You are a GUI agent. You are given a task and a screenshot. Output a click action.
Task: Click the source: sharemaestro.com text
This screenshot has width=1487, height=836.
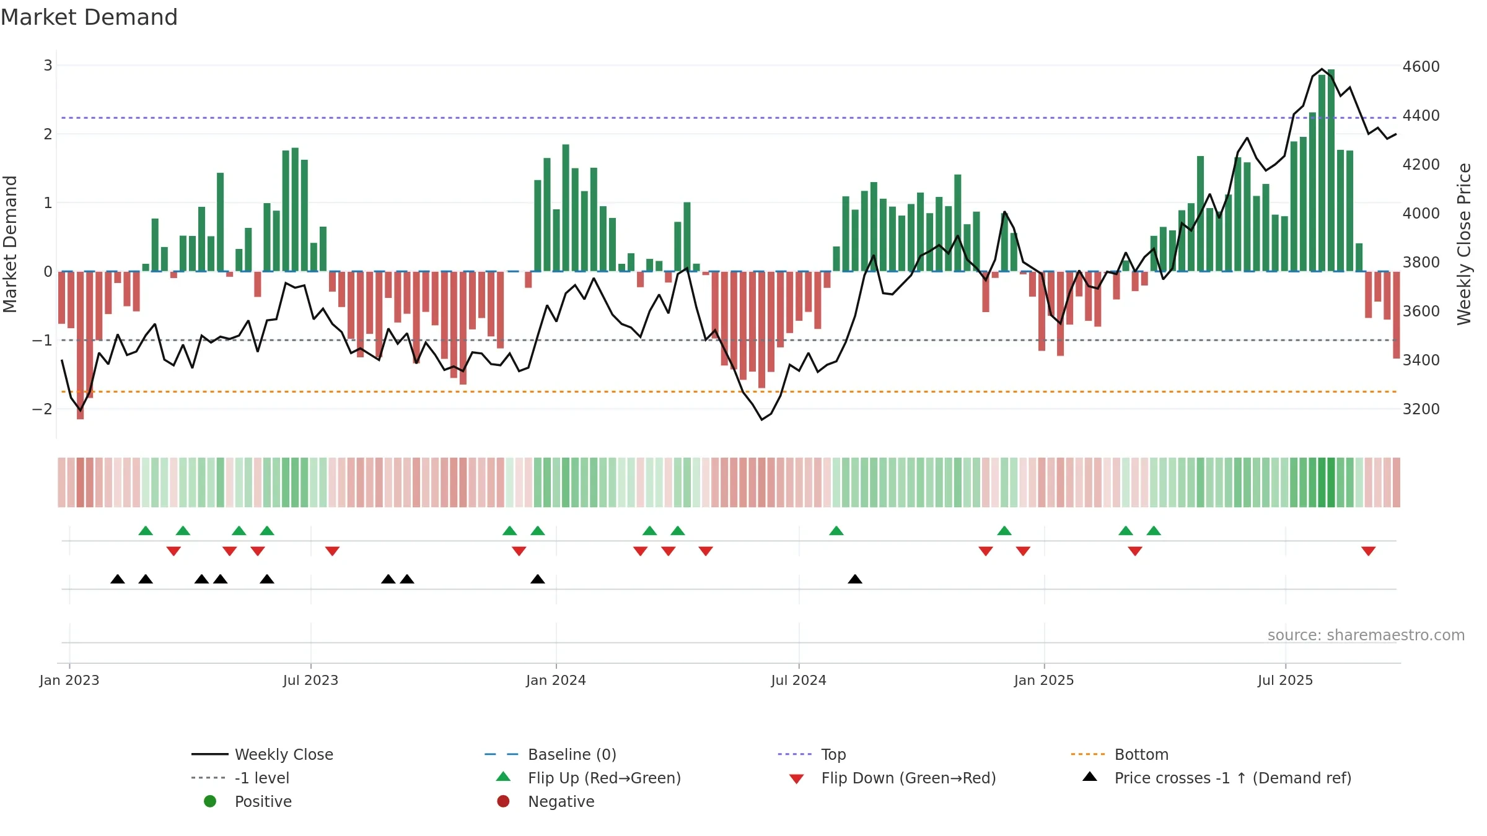[1366, 635]
